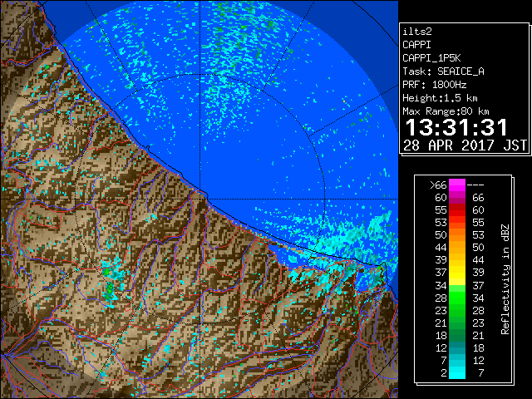Click the 'Task: SEAICE_A' line

[x=443, y=71]
